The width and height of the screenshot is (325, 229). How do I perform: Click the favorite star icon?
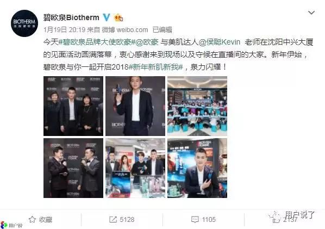32,219
